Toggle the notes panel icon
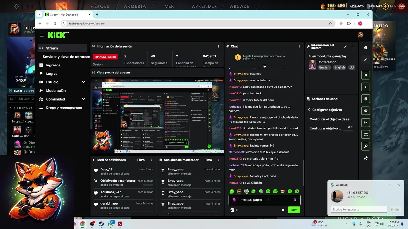Viewport: 408px width, 229px height. 366,99
